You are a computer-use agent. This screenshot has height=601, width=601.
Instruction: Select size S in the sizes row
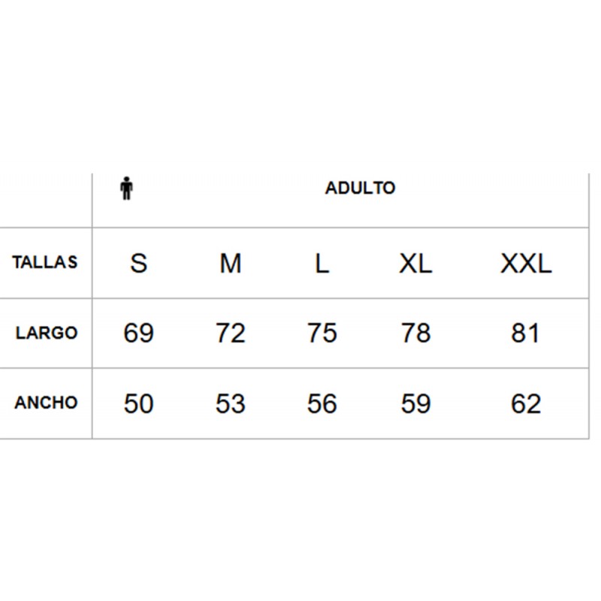point(139,264)
